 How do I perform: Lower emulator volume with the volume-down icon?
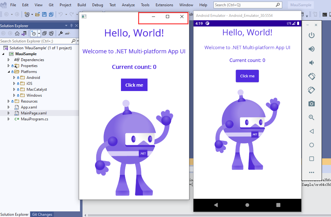coord(312,63)
